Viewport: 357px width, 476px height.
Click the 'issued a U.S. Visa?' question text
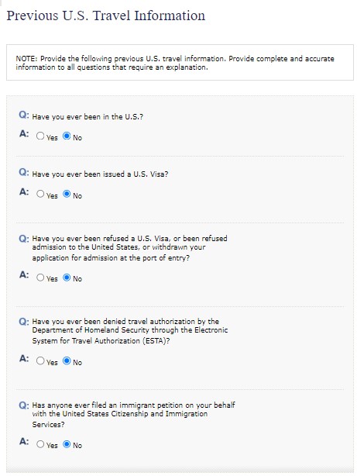click(x=100, y=174)
